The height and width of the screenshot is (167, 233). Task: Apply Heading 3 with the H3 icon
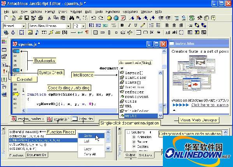[x=105, y=25]
